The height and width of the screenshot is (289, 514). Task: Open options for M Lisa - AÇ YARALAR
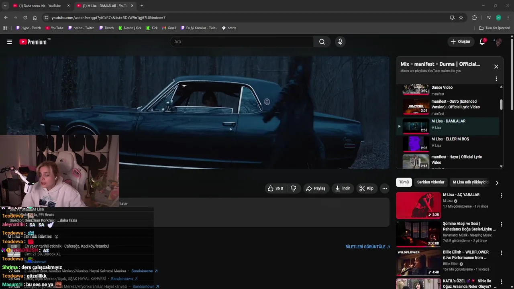pyautogui.click(x=501, y=195)
